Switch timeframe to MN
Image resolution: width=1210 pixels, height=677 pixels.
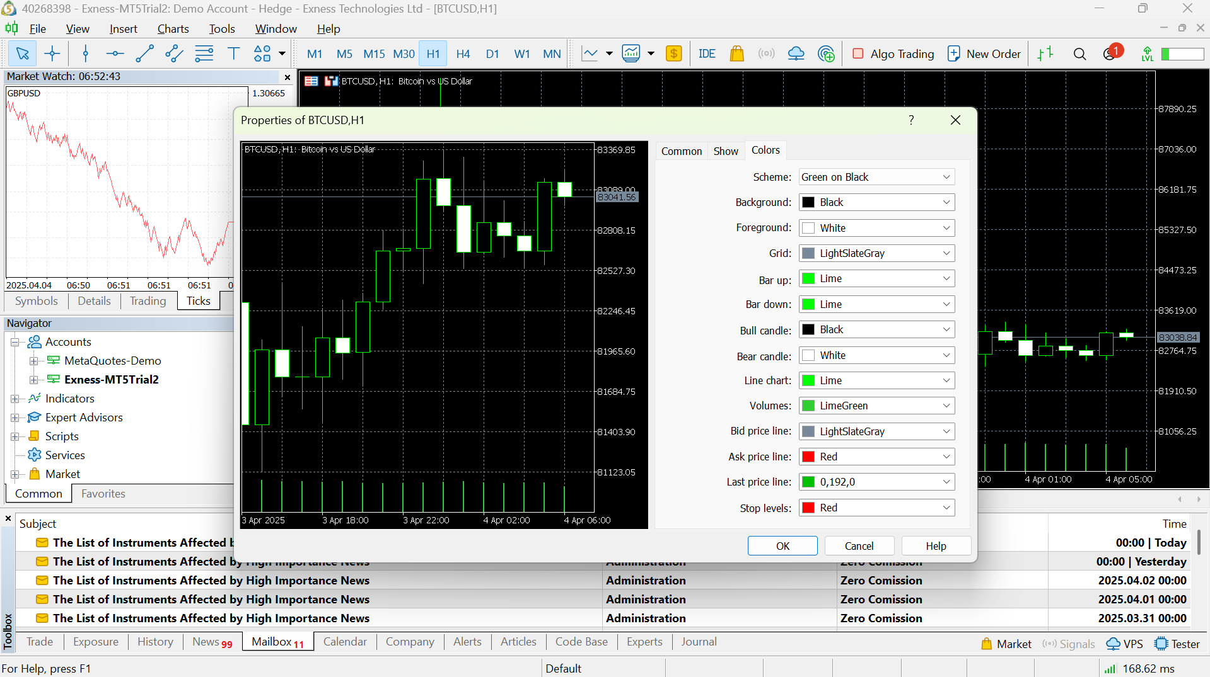[552, 54]
